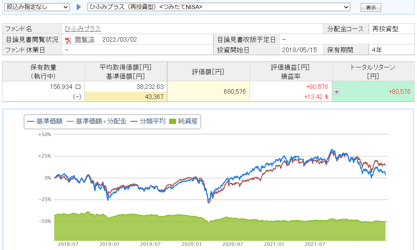The image size is (417, 250).
Task: Select the profit rate +13.42 %
Action: [316, 97]
